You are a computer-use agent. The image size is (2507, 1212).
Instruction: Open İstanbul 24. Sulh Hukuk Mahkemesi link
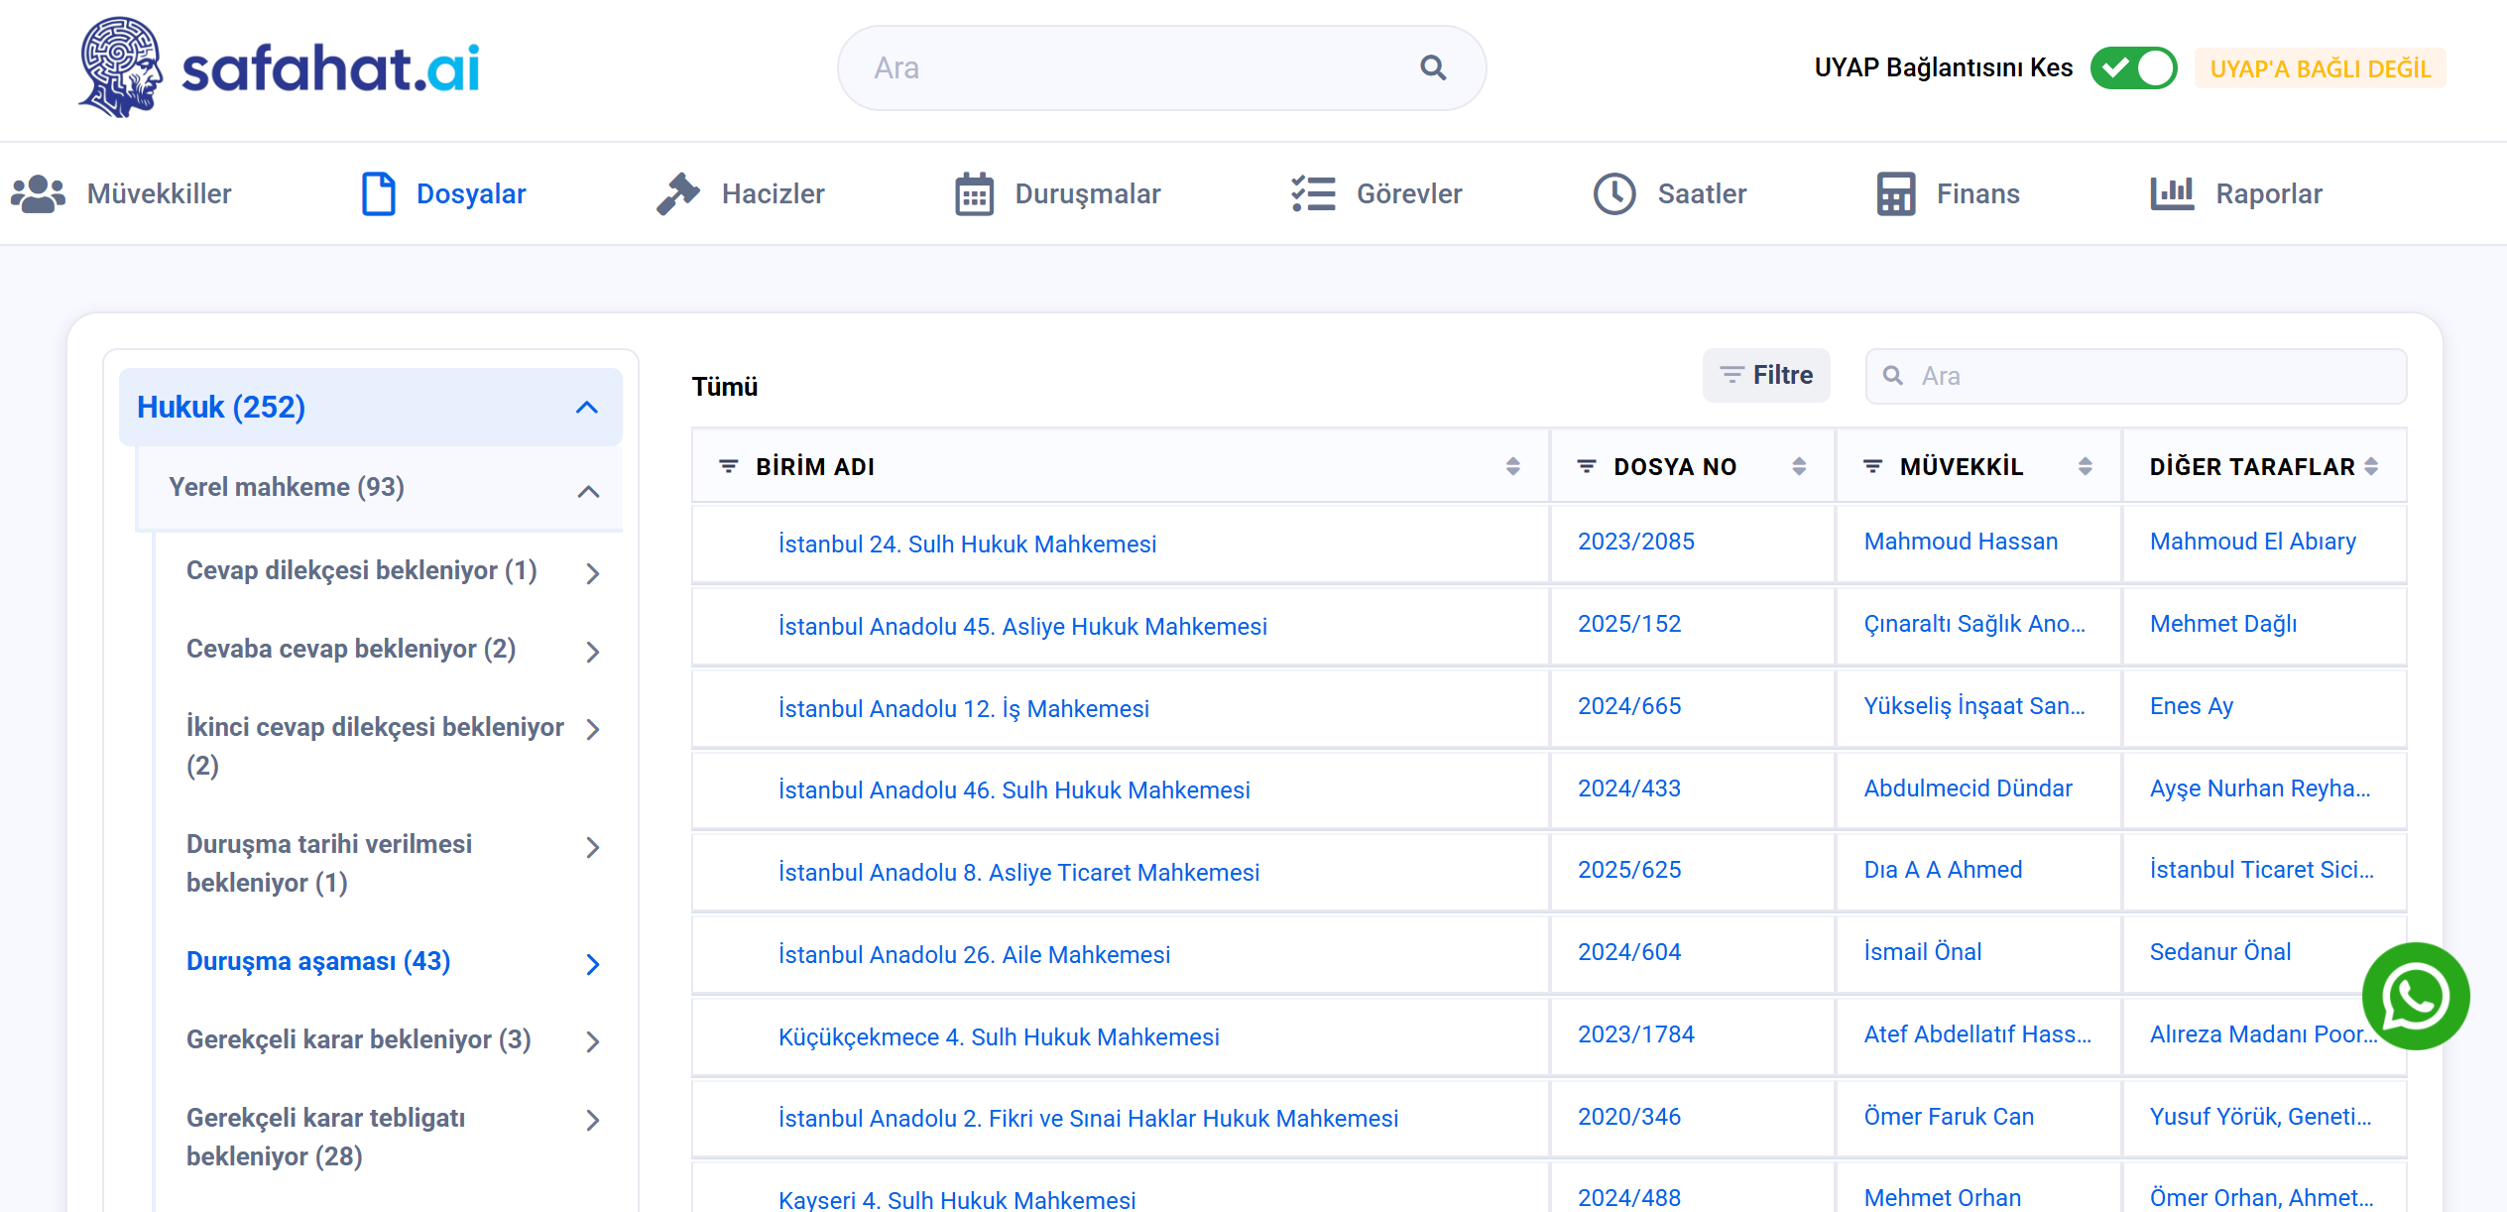967,545
